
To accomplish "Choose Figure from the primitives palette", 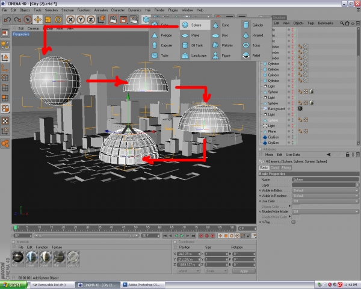I will tap(224, 55).
